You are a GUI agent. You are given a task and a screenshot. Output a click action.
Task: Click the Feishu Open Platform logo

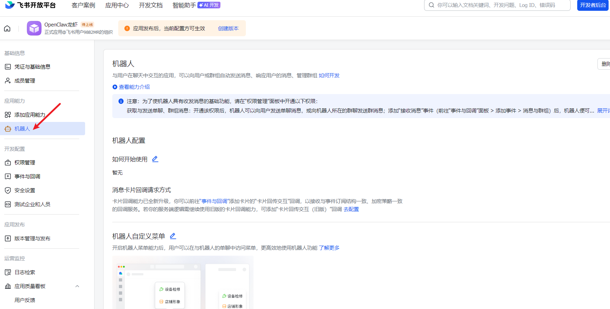pos(30,5)
